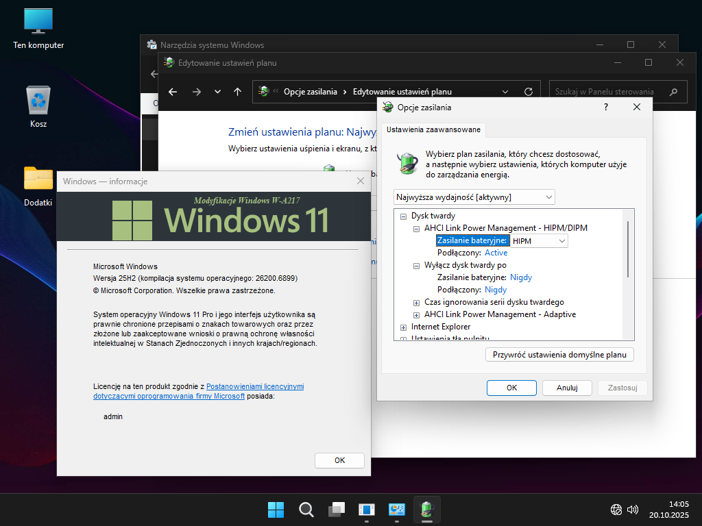Image resolution: width=702 pixels, height=526 pixels.
Task: Open Task View on the taskbar
Action: point(337,510)
